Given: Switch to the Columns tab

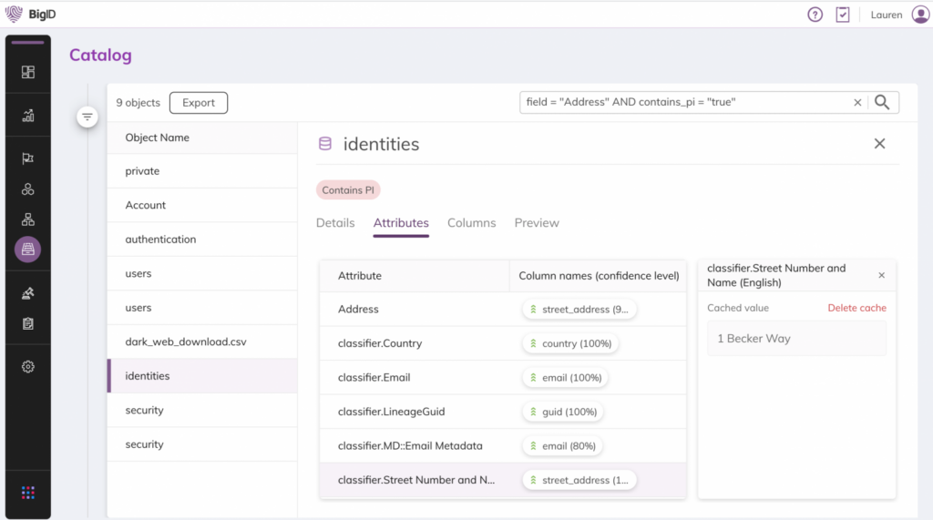Looking at the screenshot, I should coord(471,223).
